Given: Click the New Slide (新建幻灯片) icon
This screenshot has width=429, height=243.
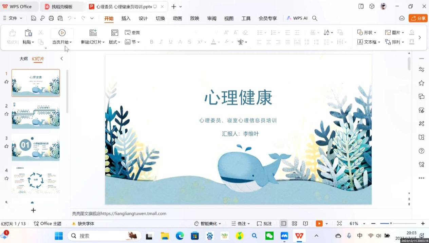Looking at the screenshot, I should coord(93,33).
